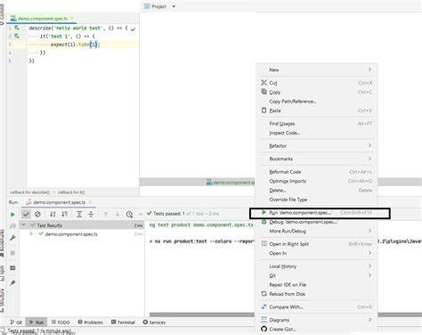This screenshot has width=422, height=335.
Task: Choose Cut from context menu
Action: pos(316,83)
